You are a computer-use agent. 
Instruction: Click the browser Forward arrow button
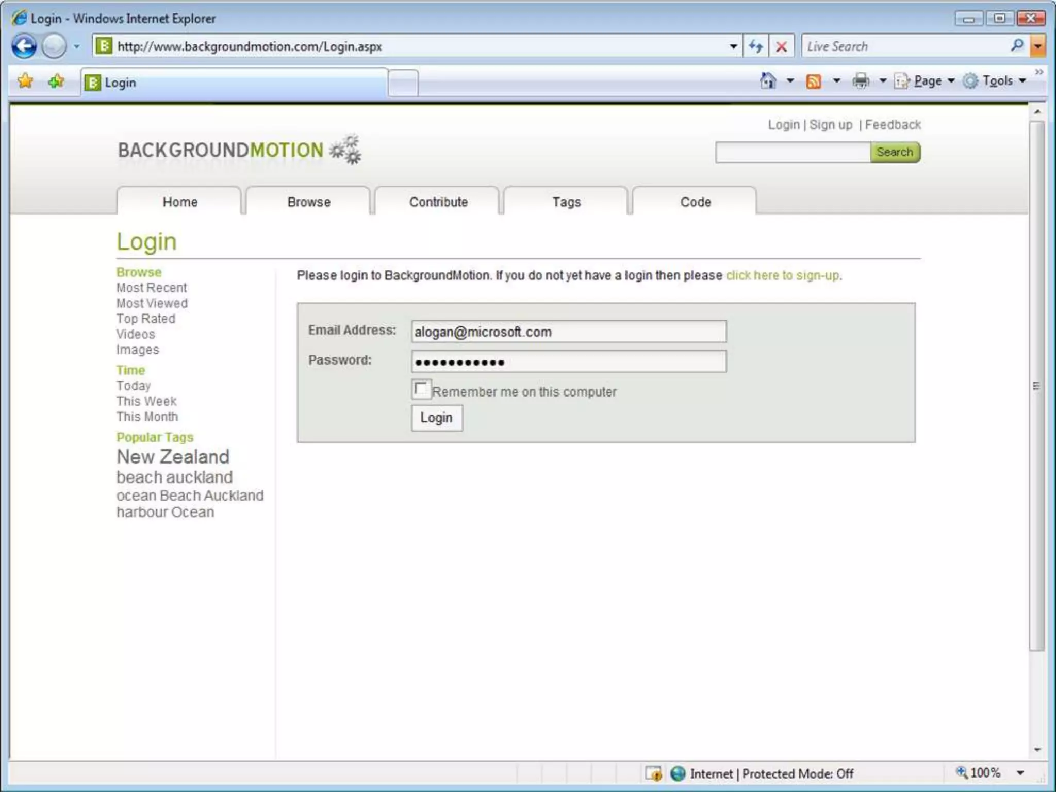point(54,46)
